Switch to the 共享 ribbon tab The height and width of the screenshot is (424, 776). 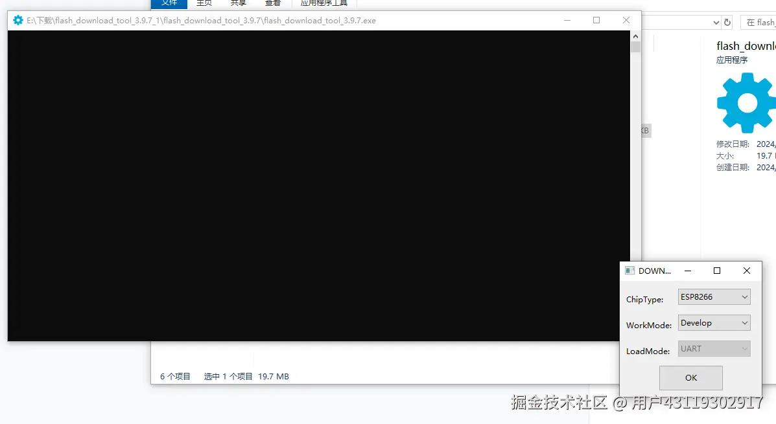(238, 3)
